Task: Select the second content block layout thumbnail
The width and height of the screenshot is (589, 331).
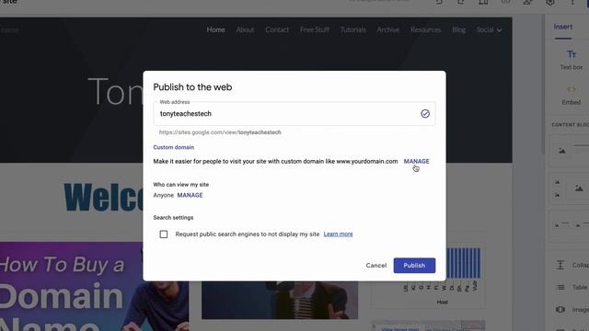Action: click(x=570, y=188)
